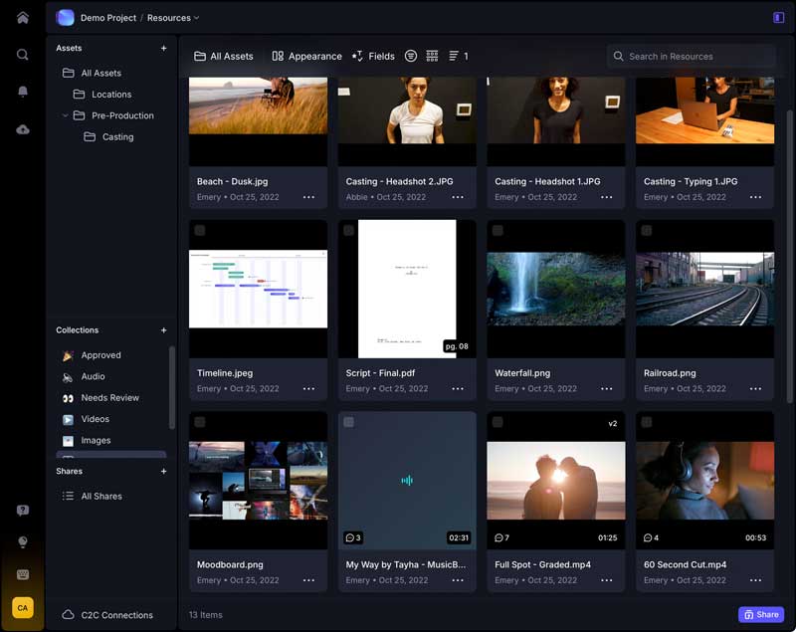Click the grid view layout icon
Image resolution: width=796 pixels, height=632 pixels.
click(x=432, y=57)
